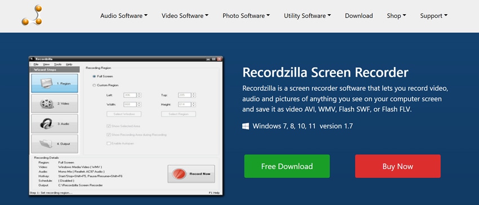This screenshot has height=205, width=479.
Task: Enable the Autopan checkbox
Action: [x=108, y=143]
